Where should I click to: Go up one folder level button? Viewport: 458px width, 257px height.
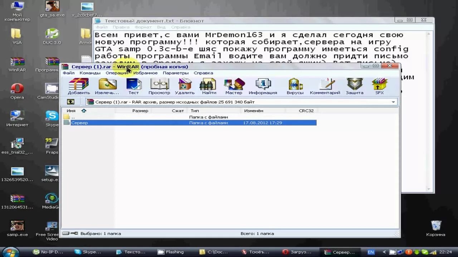tap(71, 102)
